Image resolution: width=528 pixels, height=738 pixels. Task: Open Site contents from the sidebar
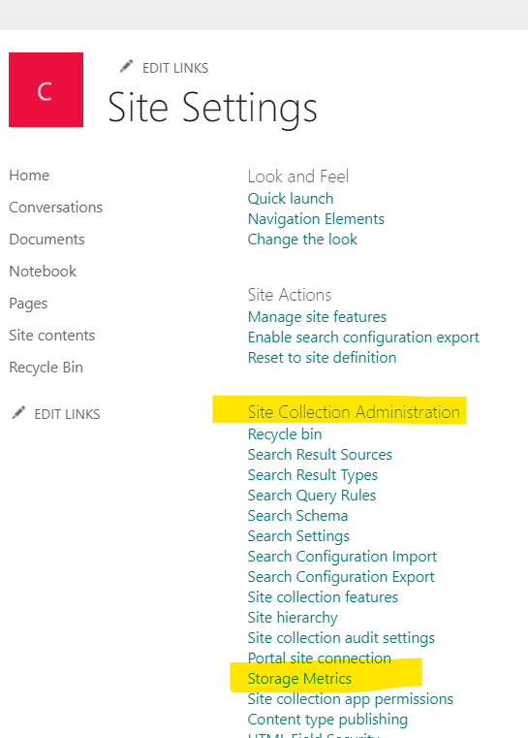coord(52,336)
